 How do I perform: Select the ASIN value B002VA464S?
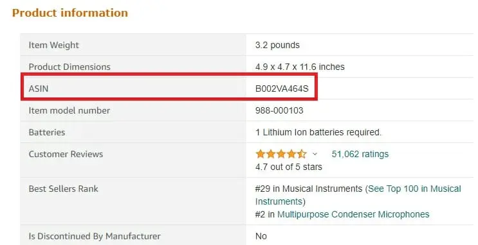pos(282,89)
